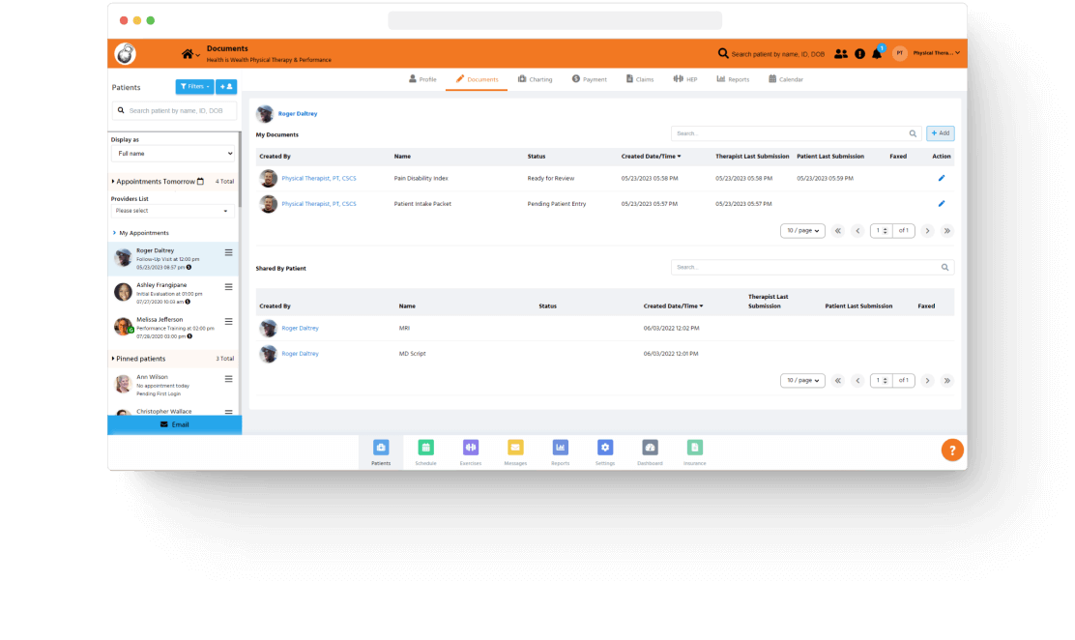Click the notifications bell icon
The height and width of the screenshot is (640, 1075).
click(x=876, y=54)
